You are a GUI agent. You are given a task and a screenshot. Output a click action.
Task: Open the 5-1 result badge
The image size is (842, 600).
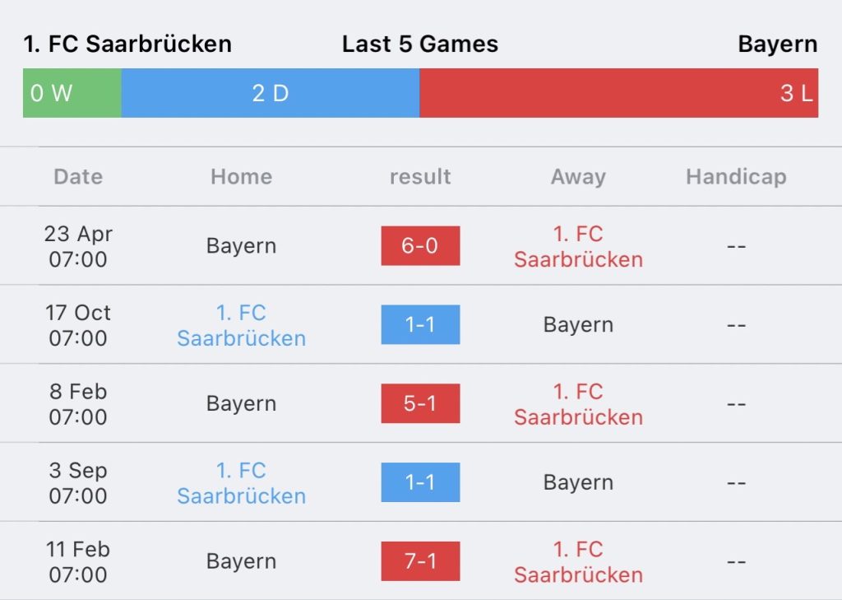click(420, 403)
